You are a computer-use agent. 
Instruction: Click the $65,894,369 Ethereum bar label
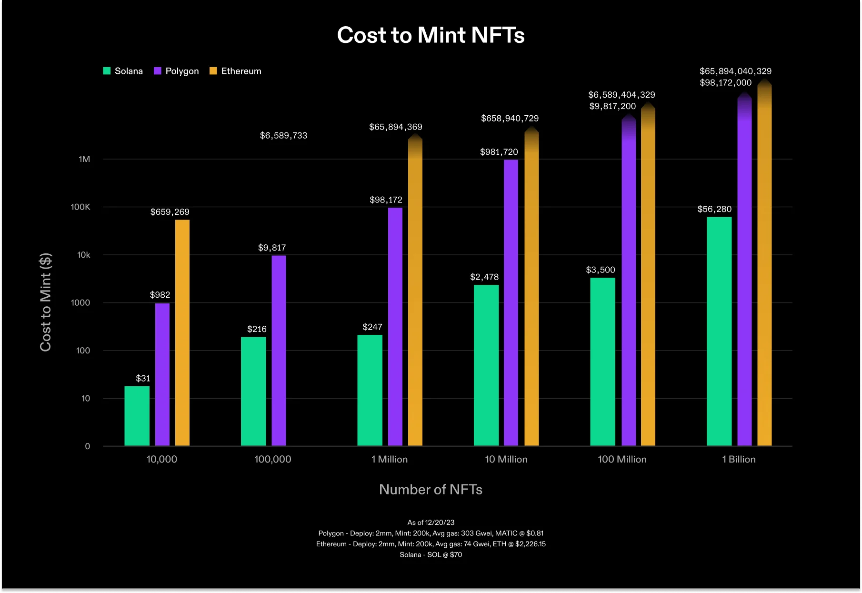click(x=396, y=127)
